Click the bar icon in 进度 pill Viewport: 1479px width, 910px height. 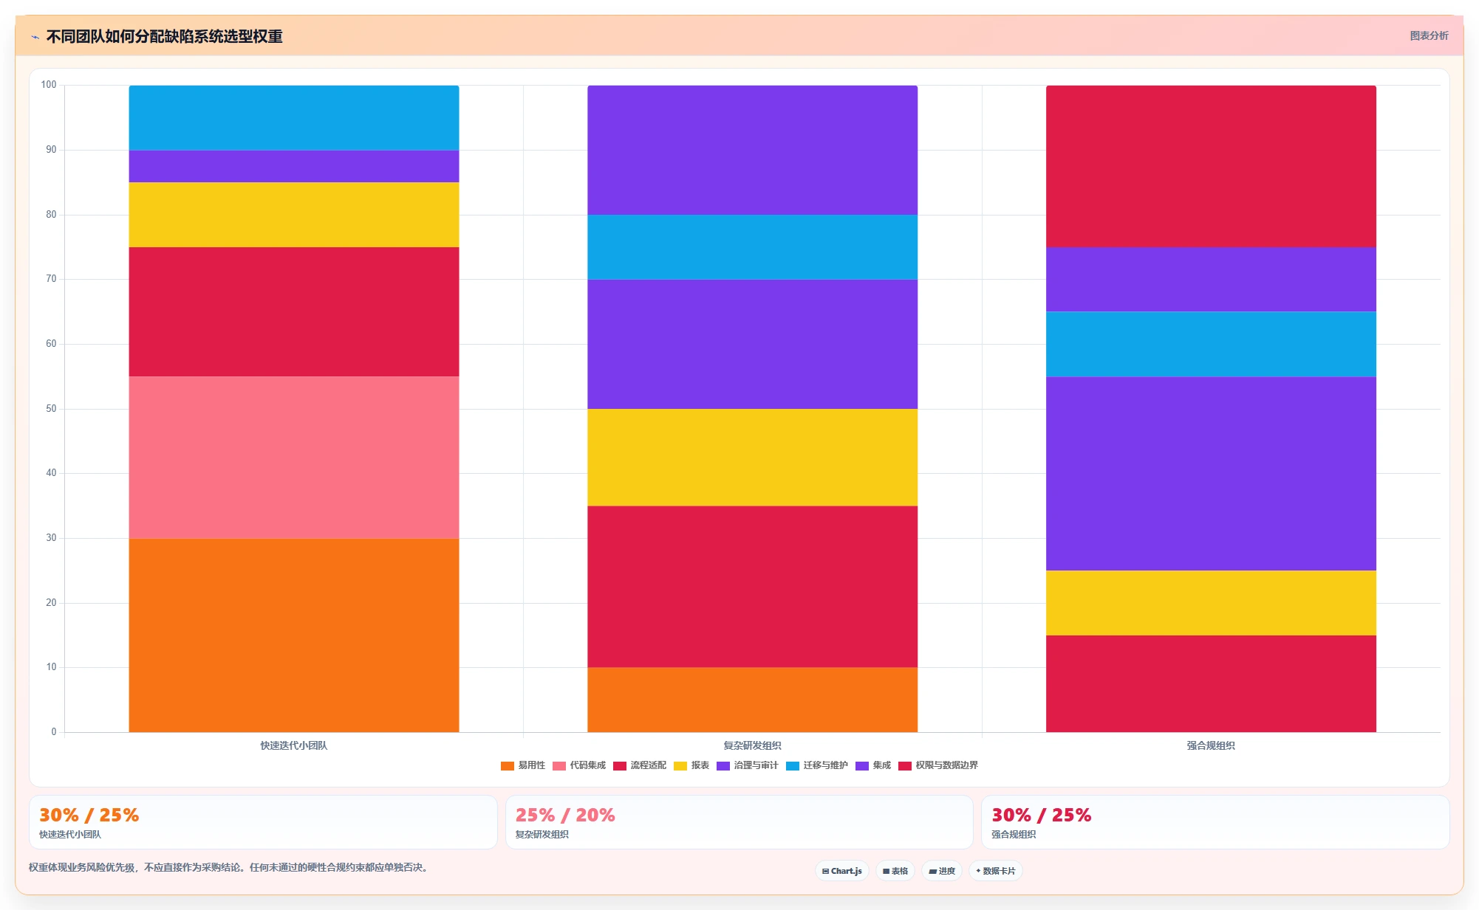(932, 871)
